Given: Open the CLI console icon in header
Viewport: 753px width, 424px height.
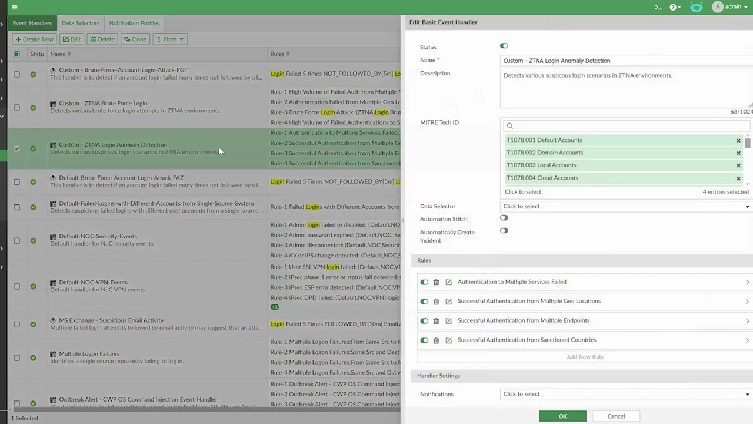Looking at the screenshot, I should click(x=658, y=7).
